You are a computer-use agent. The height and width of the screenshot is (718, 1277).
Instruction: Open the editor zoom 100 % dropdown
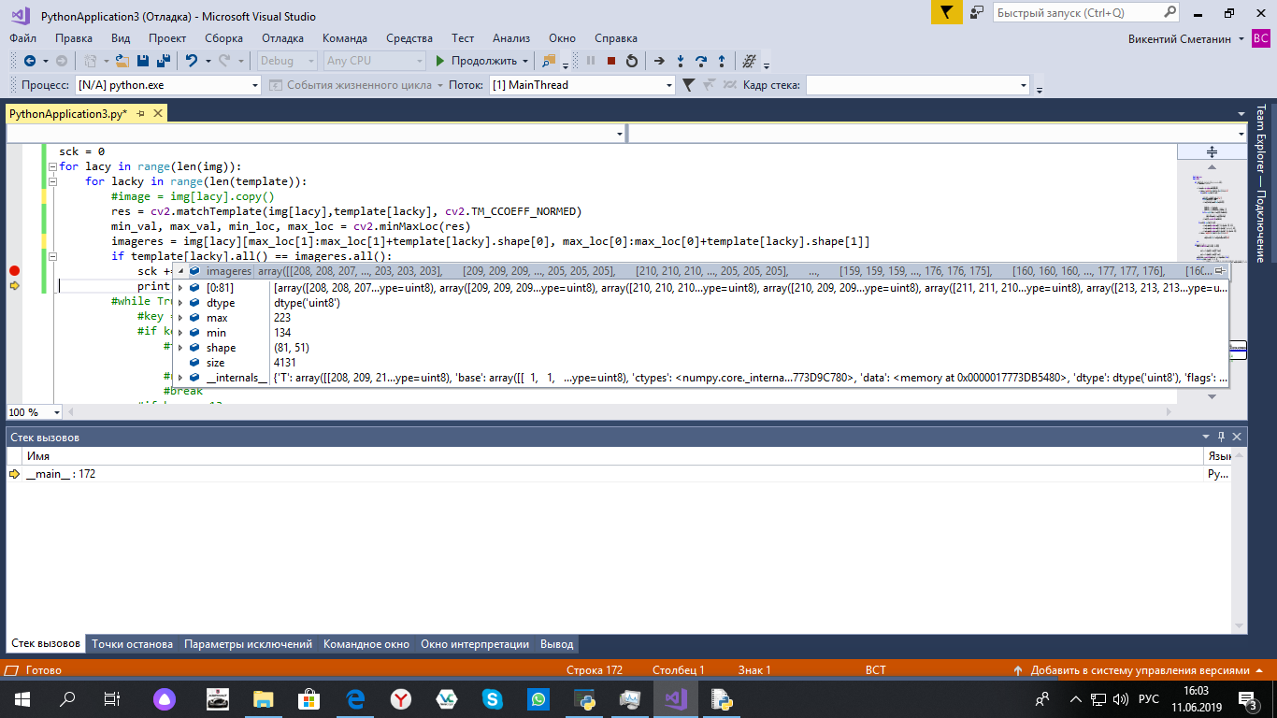pos(56,412)
